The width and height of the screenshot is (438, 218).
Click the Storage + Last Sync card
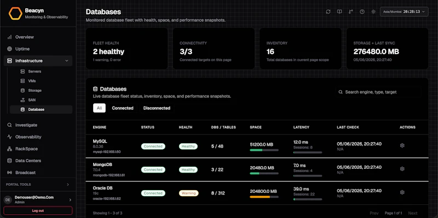tap(388, 49)
